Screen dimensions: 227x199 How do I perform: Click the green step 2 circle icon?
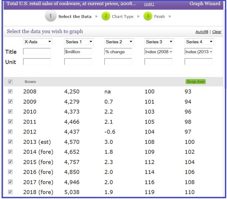[x=106, y=17]
